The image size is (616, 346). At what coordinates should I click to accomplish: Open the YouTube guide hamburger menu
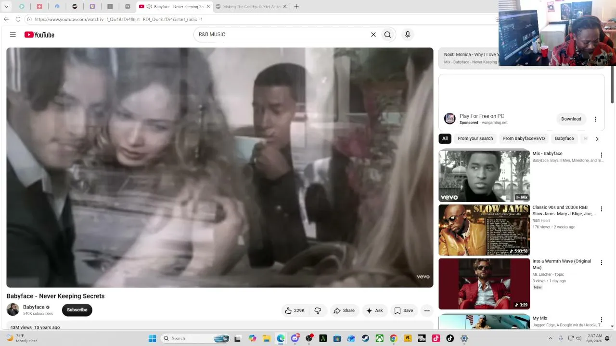[x=13, y=35]
